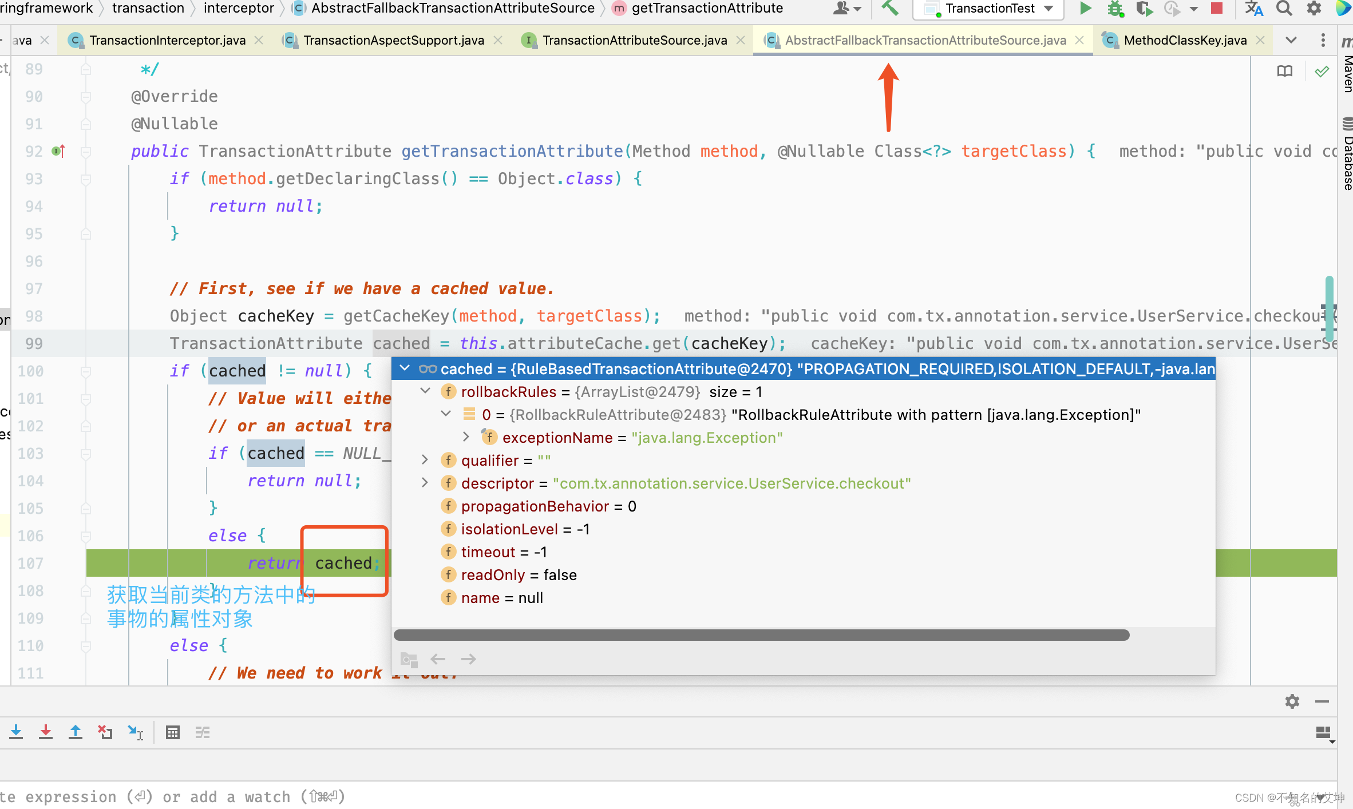Click the Force Step Into red-arrow icon
The width and height of the screenshot is (1353, 809).
point(46,732)
